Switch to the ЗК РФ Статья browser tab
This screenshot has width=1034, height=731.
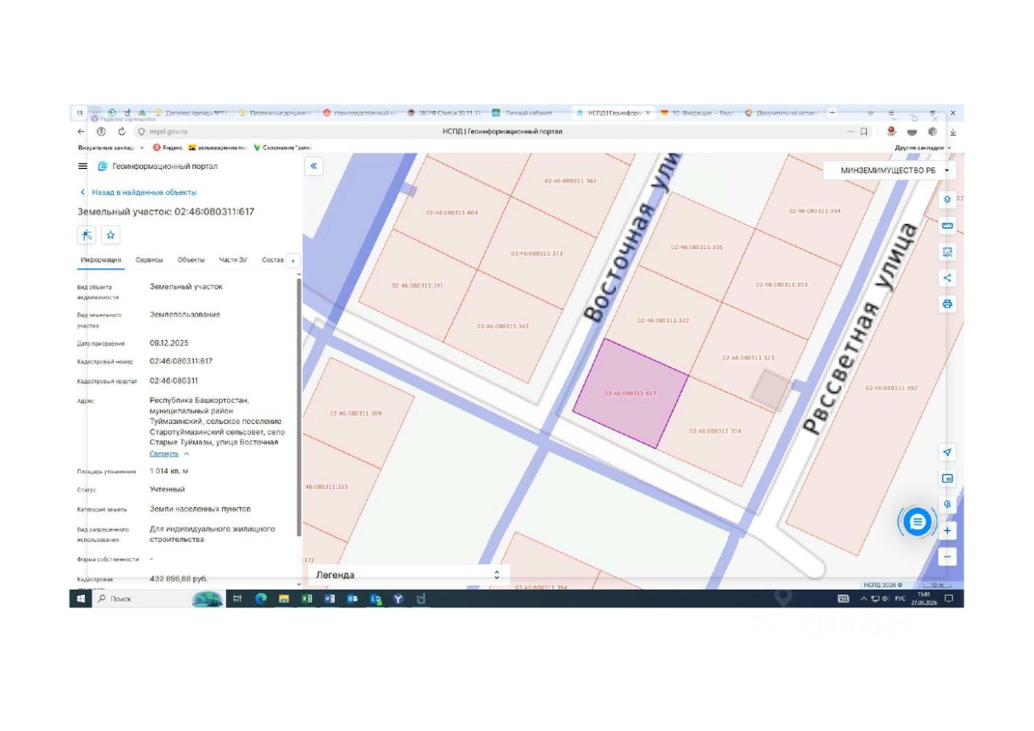[444, 113]
